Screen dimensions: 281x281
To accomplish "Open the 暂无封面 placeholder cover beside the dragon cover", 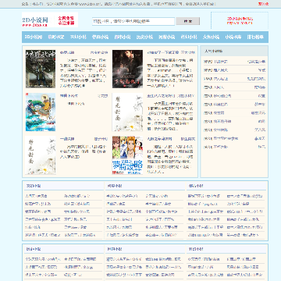I will pos(127,112).
